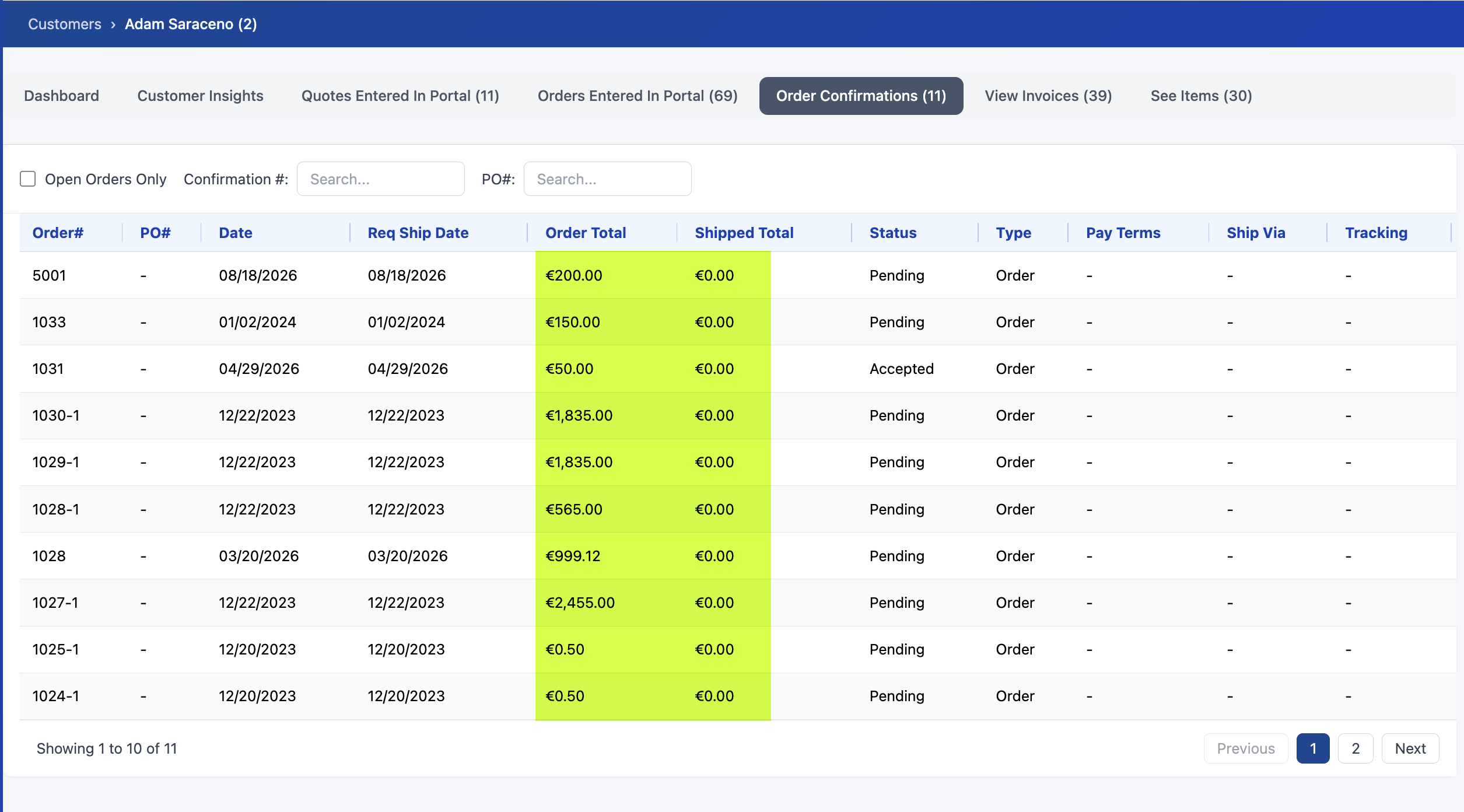The height and width of the screenshot is (812, 1464).
Task: Jump to page 2 of results
Action: (1356, 748)
